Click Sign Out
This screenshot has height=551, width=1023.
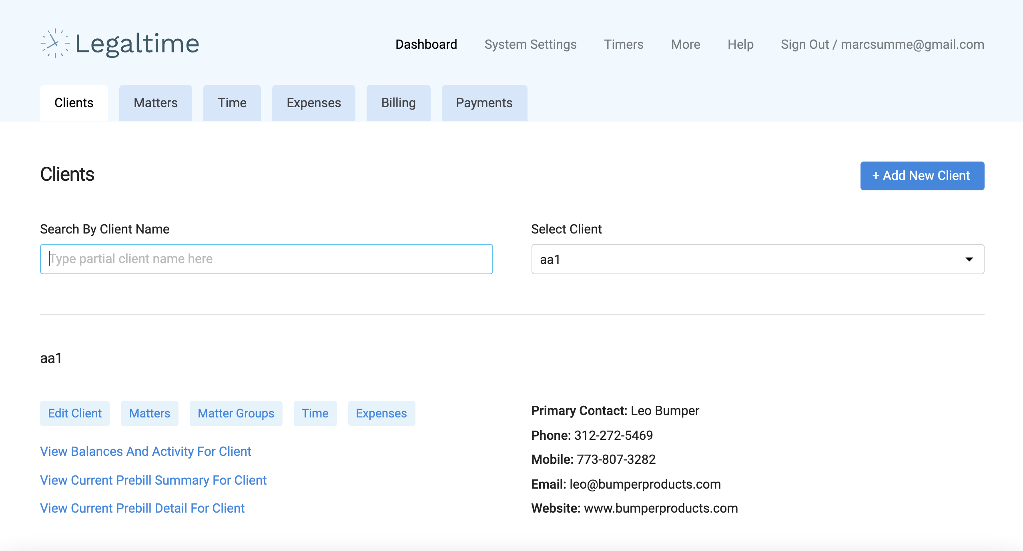click(x=804, y=44)
